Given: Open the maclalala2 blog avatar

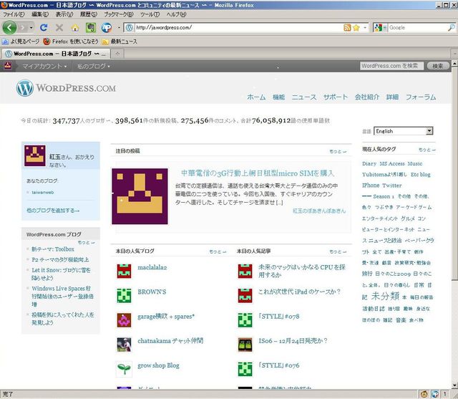Looking at the screenshot, I should pos(125,271).
